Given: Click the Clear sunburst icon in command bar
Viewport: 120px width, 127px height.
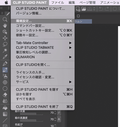Looking at the screenshot, I should pos(115,9).
